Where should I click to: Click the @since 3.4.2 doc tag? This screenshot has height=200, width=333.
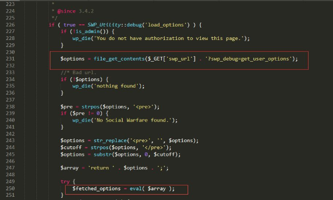point(75,11)
